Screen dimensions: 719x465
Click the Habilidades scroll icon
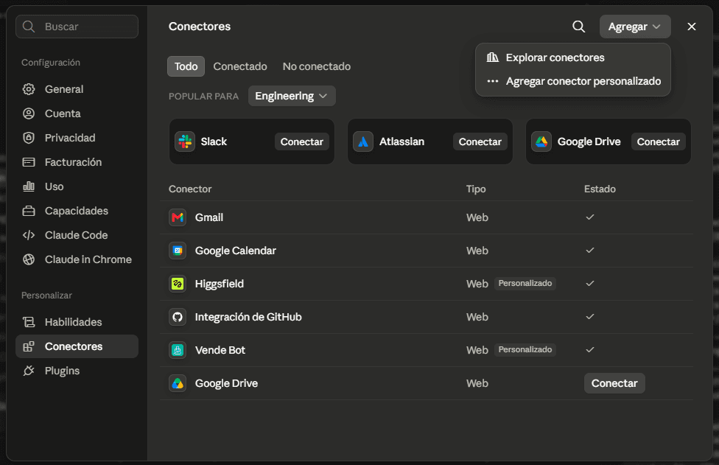[x=29, y=322]
